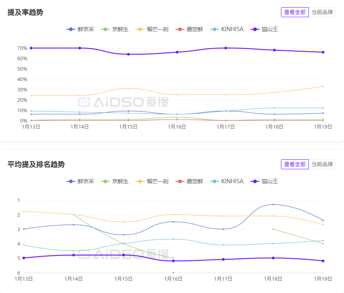Click 猫山王 data point on 1月17日 in mention rate chart
Viewport: 344px width, 293px height.
[x=226, y=48]
